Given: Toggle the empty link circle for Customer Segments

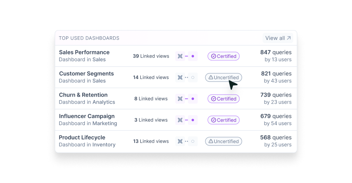Looking at the screenshot, I should pos(193,77).
